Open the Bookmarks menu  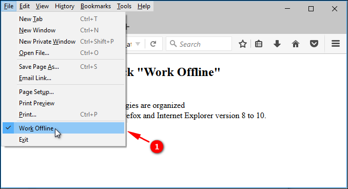pos(95,6)
